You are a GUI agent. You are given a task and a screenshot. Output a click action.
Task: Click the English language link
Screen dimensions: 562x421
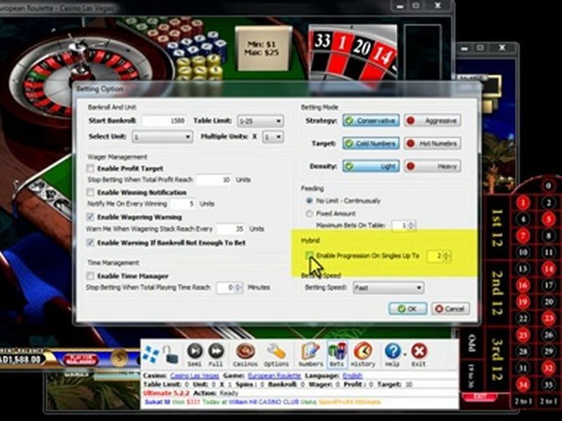click(352, 376)
